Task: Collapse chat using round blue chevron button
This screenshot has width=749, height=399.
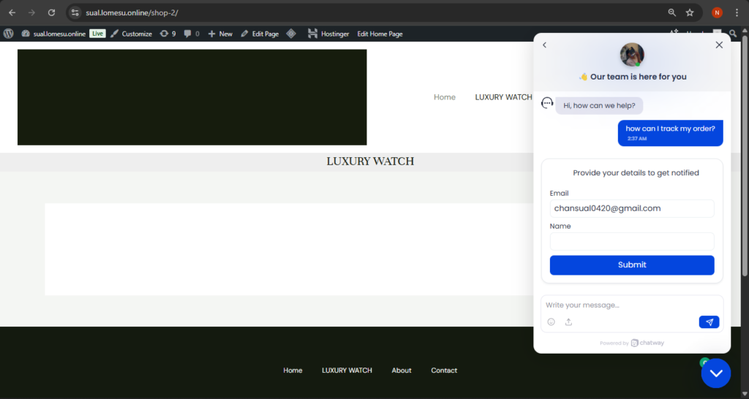Action: 715,373
